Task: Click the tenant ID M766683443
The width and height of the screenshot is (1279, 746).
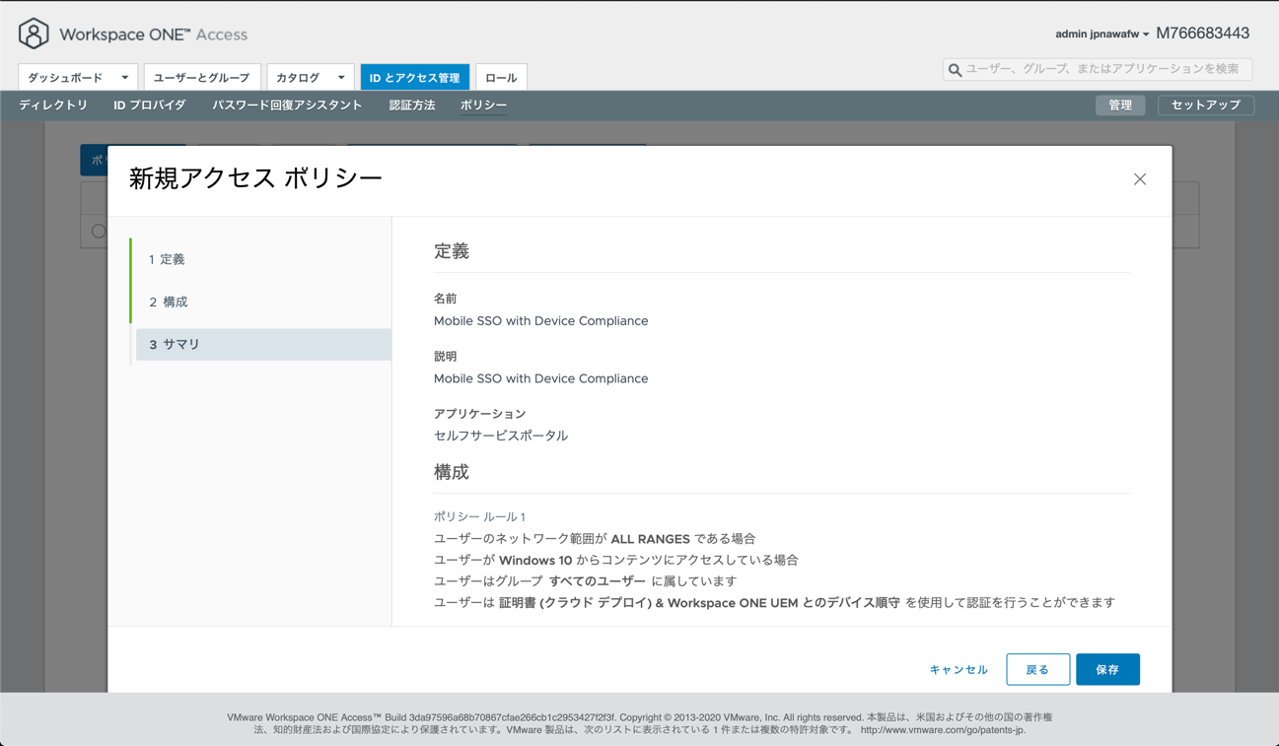Action: tap(1202, 34)
